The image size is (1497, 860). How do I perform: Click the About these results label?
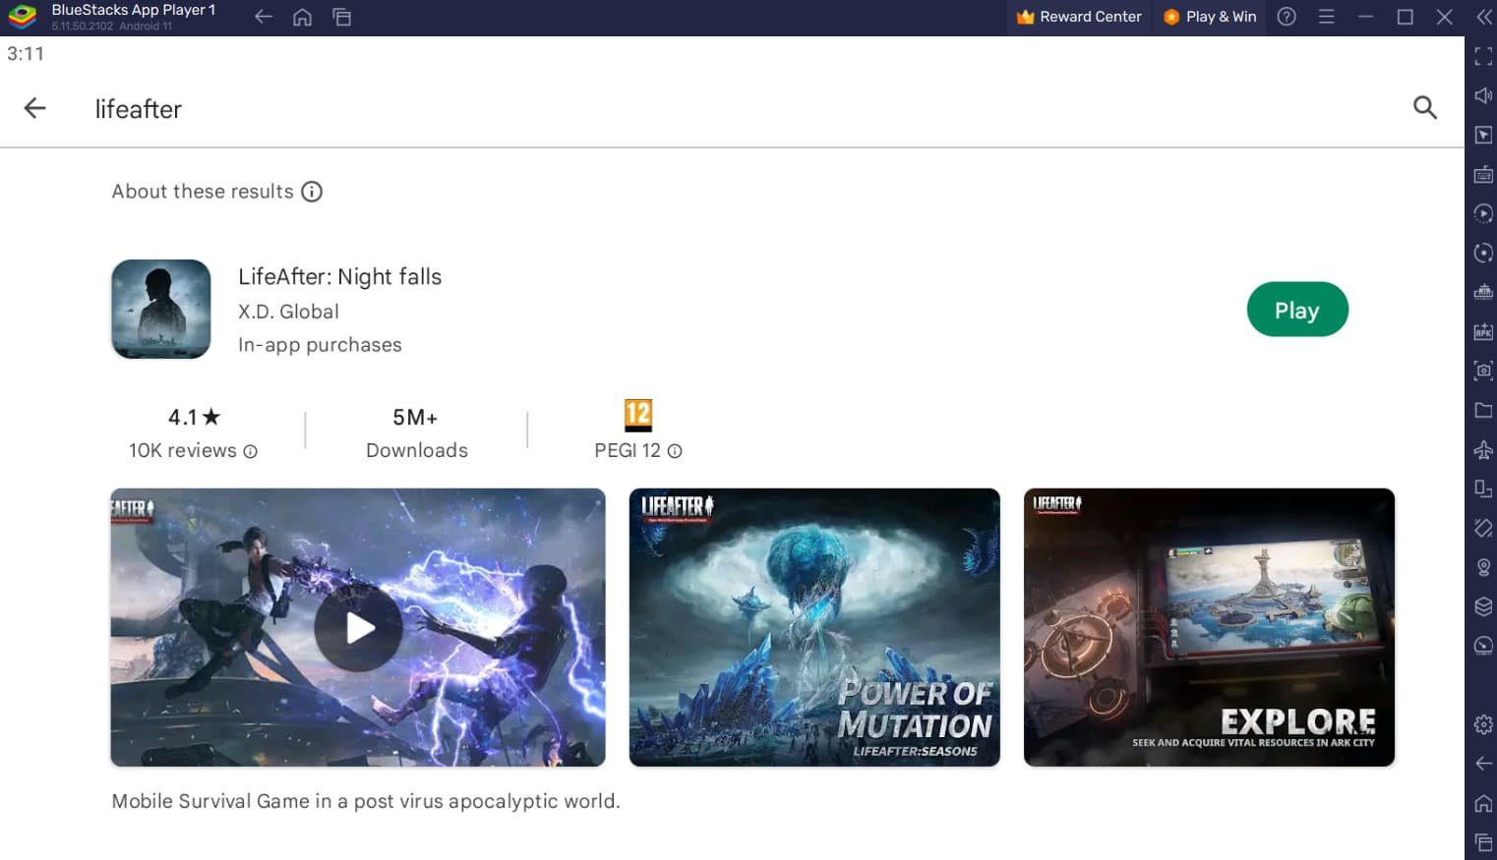click(203, 192)
